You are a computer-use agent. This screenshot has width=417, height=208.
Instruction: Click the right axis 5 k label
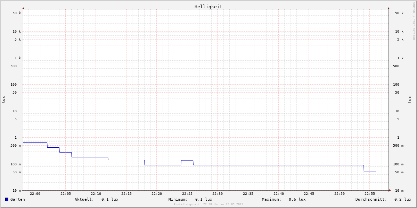click(400, 40)
